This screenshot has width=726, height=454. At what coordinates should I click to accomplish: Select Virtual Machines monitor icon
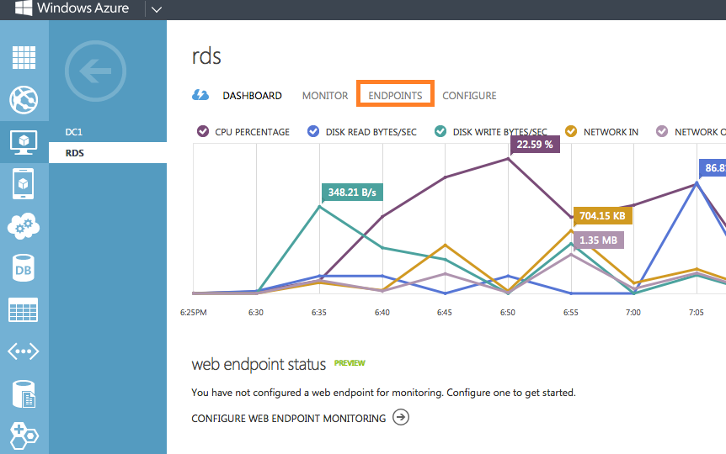(x=24, y=142)
